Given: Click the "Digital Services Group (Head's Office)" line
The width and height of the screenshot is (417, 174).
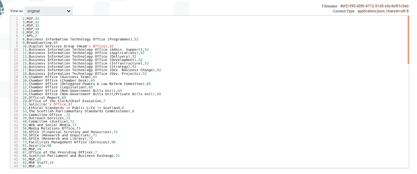Looking at the screenshot, I should [68, 46].
